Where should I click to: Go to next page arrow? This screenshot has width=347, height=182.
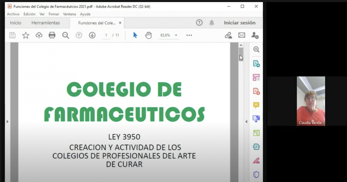pos(92,35)
